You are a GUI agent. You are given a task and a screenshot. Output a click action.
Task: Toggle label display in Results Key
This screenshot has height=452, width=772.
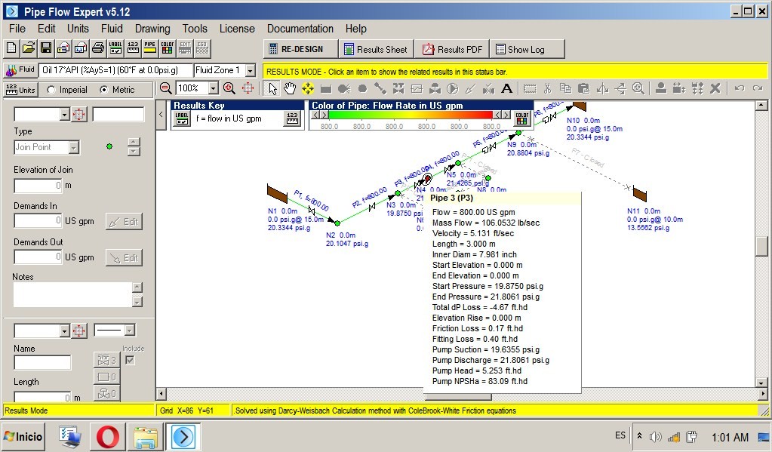(x=182, y=118)
